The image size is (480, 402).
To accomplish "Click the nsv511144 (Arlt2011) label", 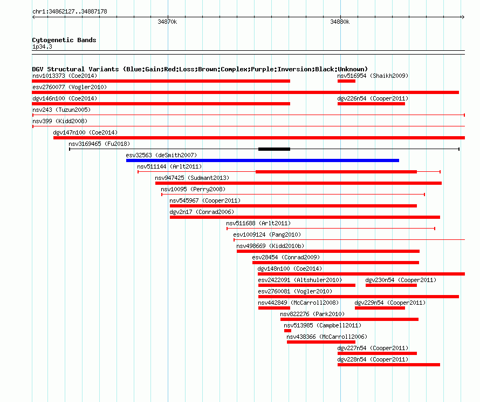I will [x=169, y=166].
